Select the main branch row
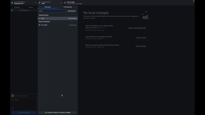This screenshot has width=205, height=115. [x=58, y=19]
